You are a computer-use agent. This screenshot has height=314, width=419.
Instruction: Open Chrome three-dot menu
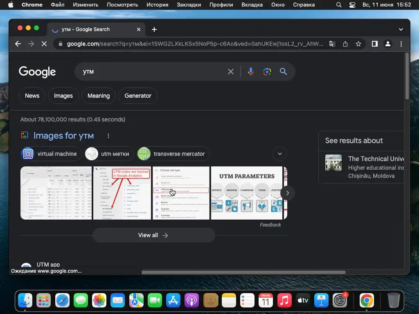[401, 44]
